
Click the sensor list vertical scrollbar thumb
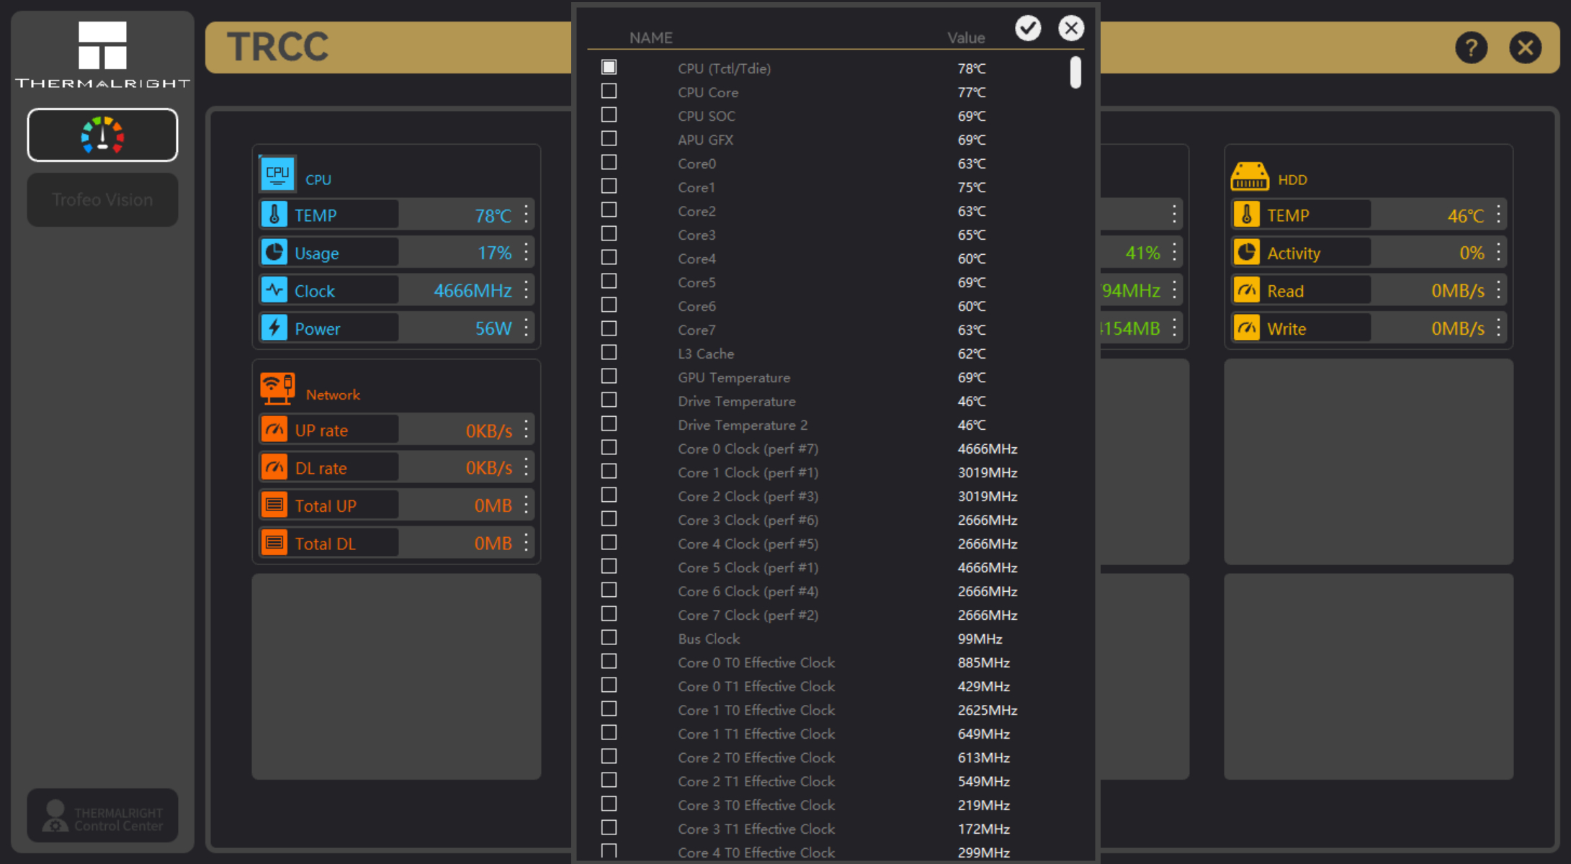[x=1075, y=72]
